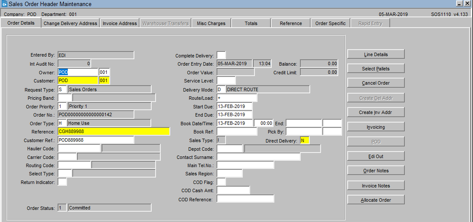This screenshot has width=473, height=222.
Task: Click the yellow Reference field CGH889988
Action: (114, 132)
